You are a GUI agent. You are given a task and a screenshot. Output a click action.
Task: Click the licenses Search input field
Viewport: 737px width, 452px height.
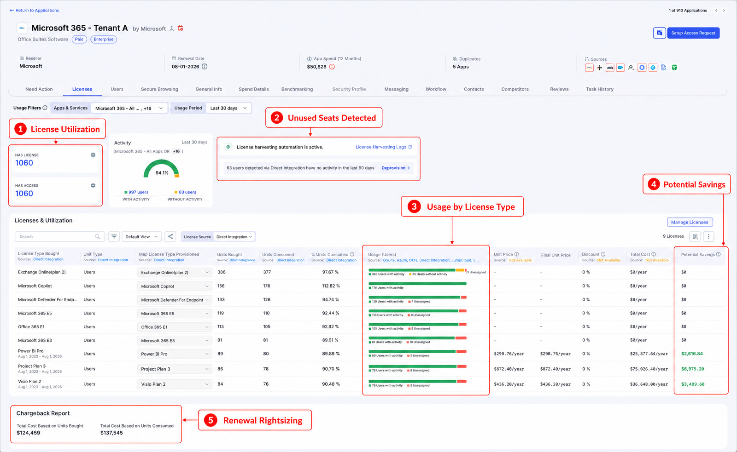pyautogui.click(x=60, y=237)
